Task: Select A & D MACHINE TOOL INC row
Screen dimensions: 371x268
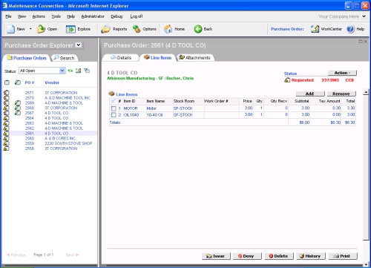Action: (50, 98)
